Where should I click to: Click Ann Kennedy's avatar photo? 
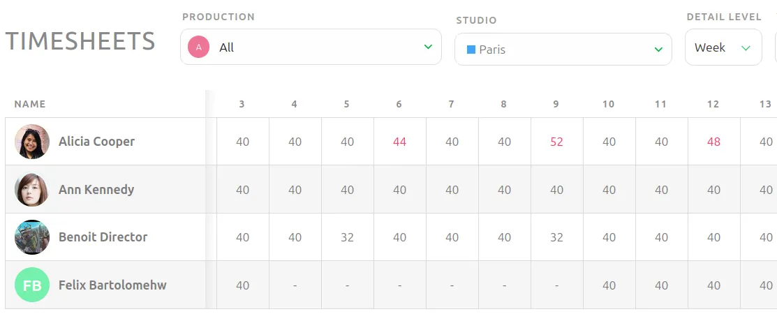[x=32, y=189]
